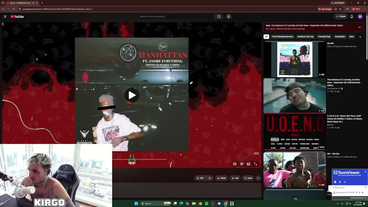Viewport: 368px width, 207px height.
Task: Filter by Freestyle Rap chip
Action: click(324, 37)
